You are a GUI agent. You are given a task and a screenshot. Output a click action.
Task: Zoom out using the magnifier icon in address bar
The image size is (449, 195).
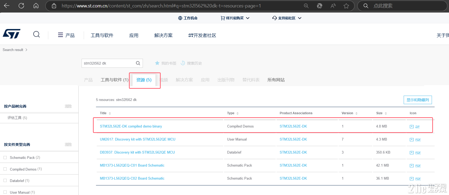click(306, 6)
